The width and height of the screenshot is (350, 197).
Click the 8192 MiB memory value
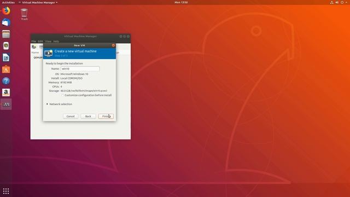(x=66, y=83)
